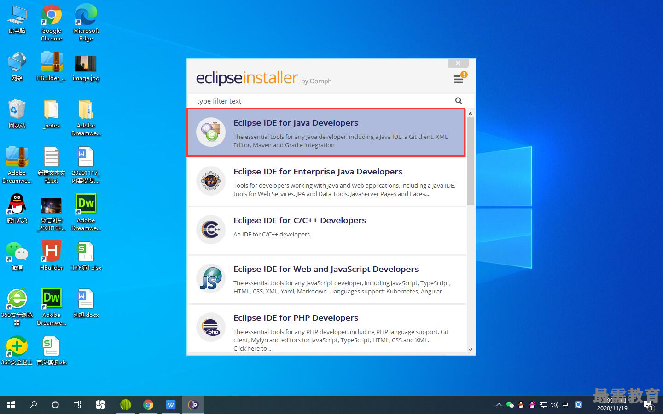Select the 网络 desktop icon
Viewport: 663px width, 414px height.
tap(17, 67)
